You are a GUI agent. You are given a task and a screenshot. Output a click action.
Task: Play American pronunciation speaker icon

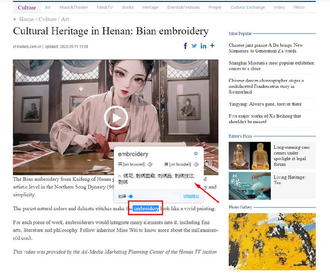point(196,164)
